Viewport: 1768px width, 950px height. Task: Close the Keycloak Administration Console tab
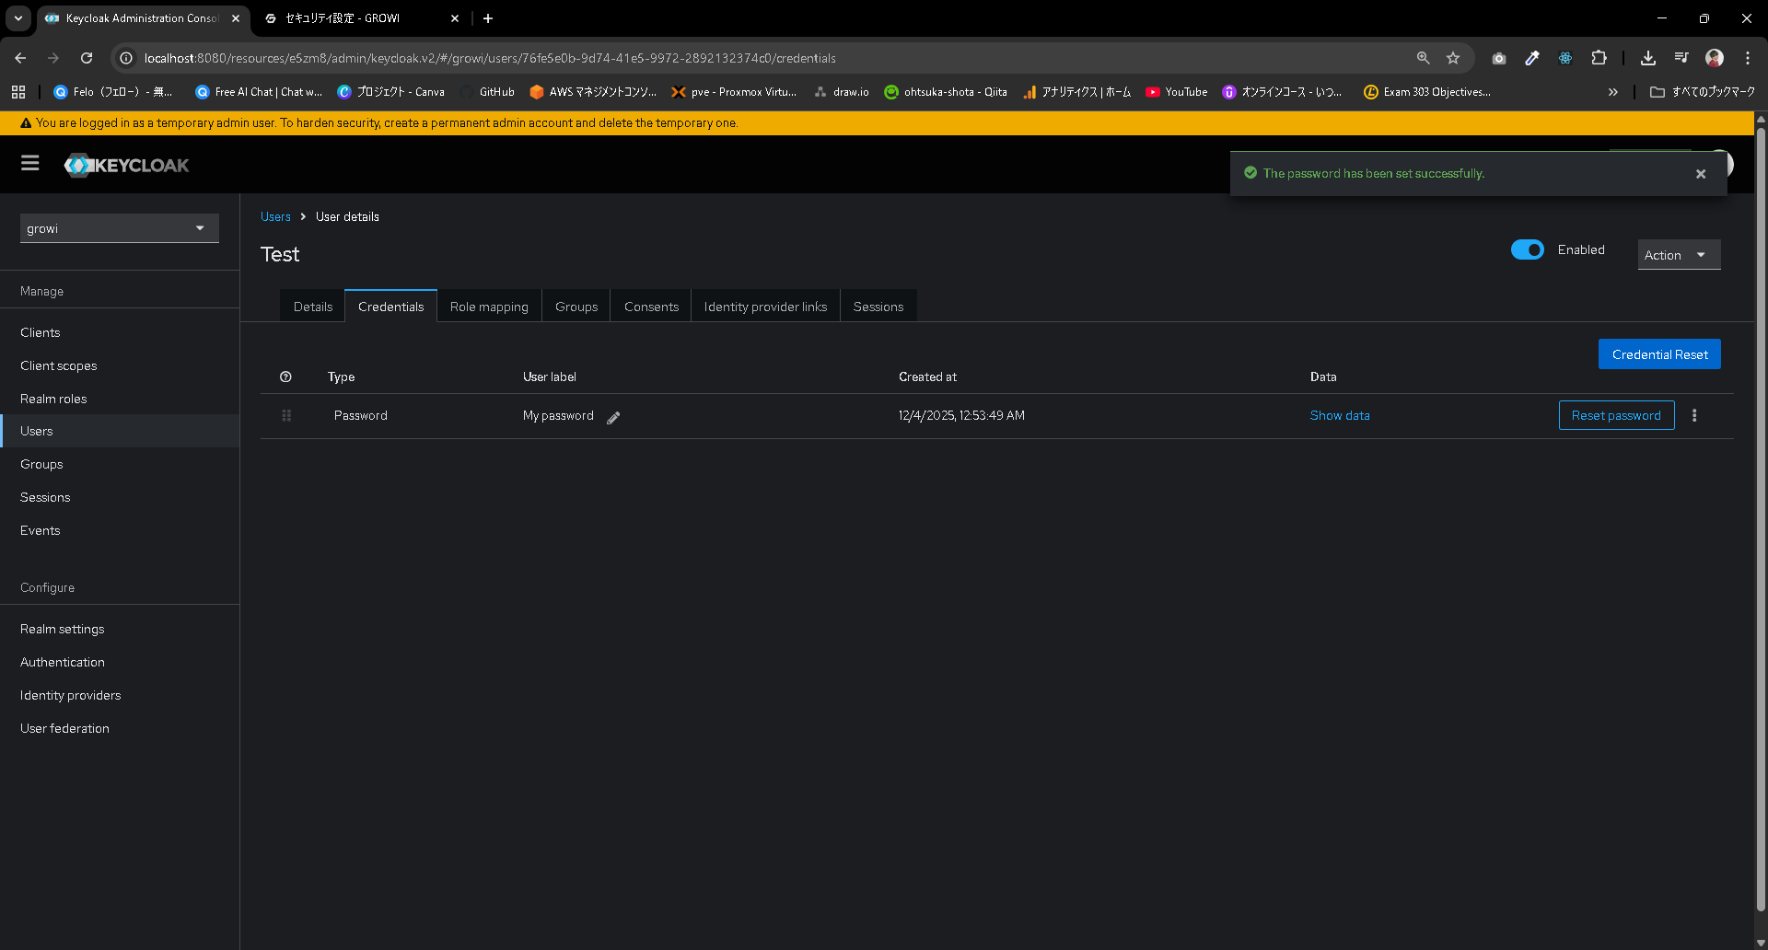(236, 18)
